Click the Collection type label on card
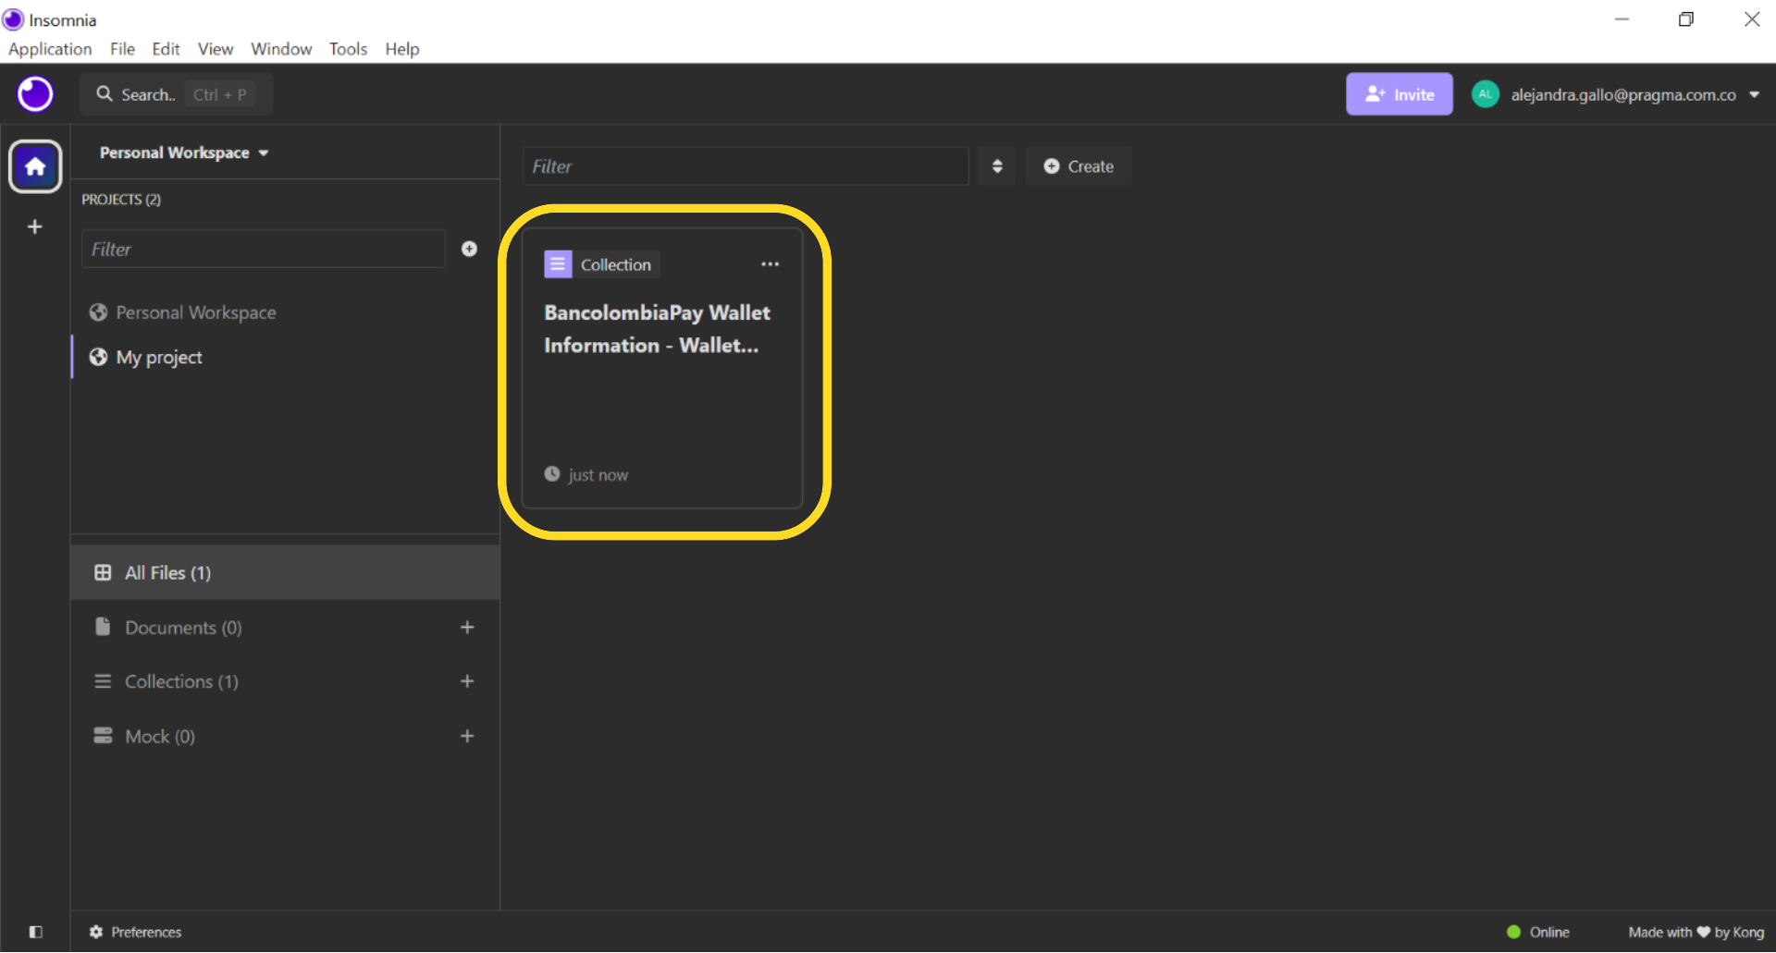The image size is (1776, 953). coord(616,264)
